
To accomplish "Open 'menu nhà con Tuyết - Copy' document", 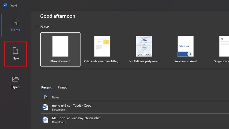I will (135, 107).
